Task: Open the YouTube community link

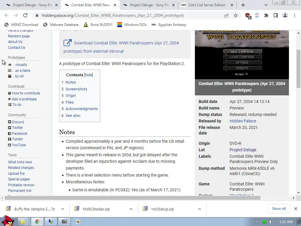Action: (17, 145)
